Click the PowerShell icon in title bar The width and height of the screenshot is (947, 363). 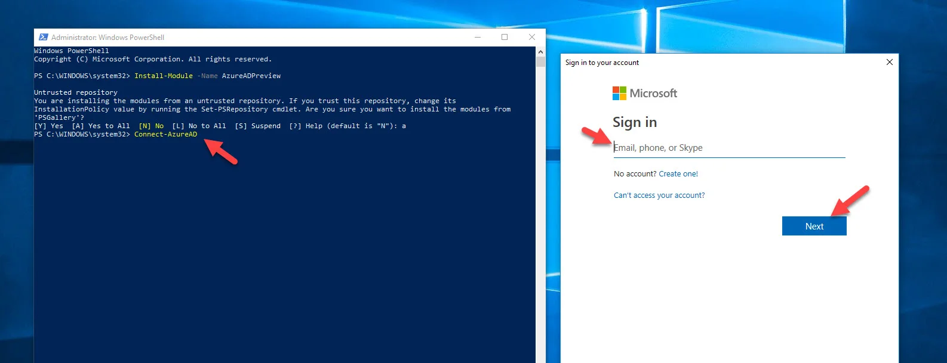pos(43,37)
